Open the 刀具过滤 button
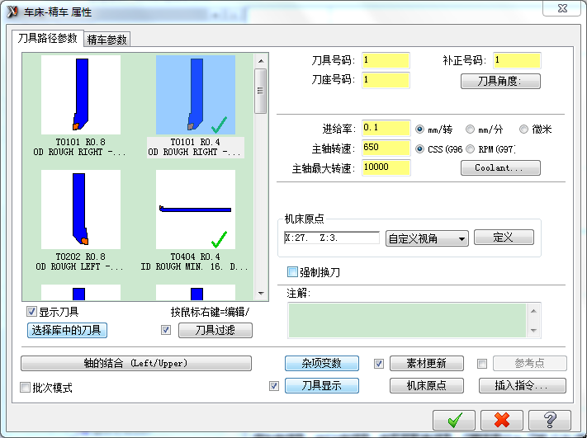The height and width of the screenshot is (438, 587). tap(215, 330)
